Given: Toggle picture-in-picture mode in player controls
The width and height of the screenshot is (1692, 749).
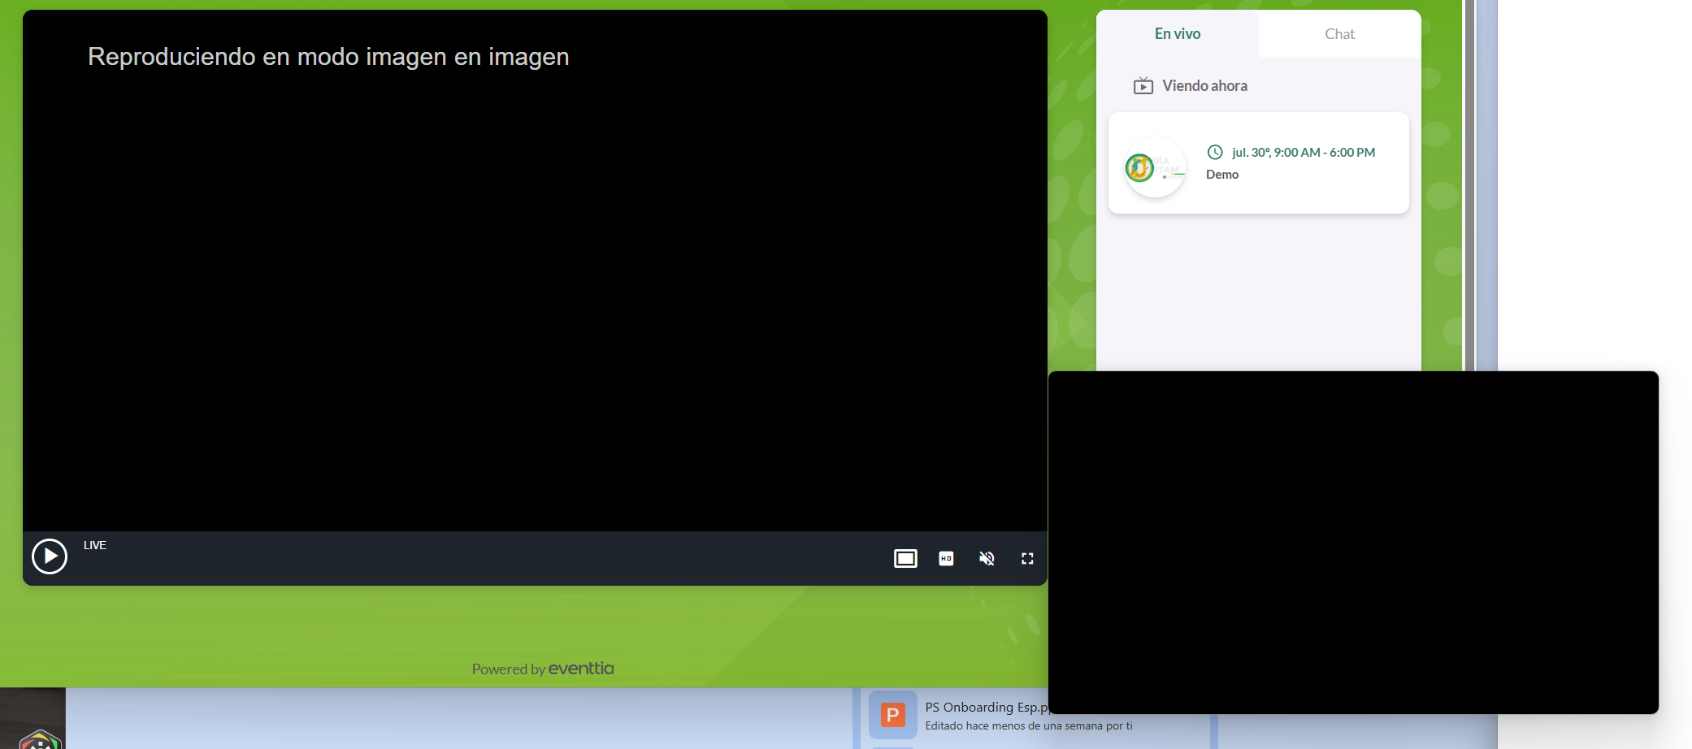Looking at the screenshot, I should pos(905,558).
